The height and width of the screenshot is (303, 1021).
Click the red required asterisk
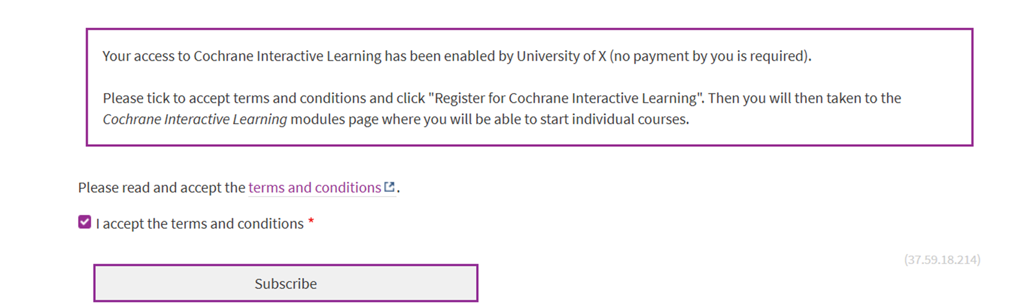[311, 222]
